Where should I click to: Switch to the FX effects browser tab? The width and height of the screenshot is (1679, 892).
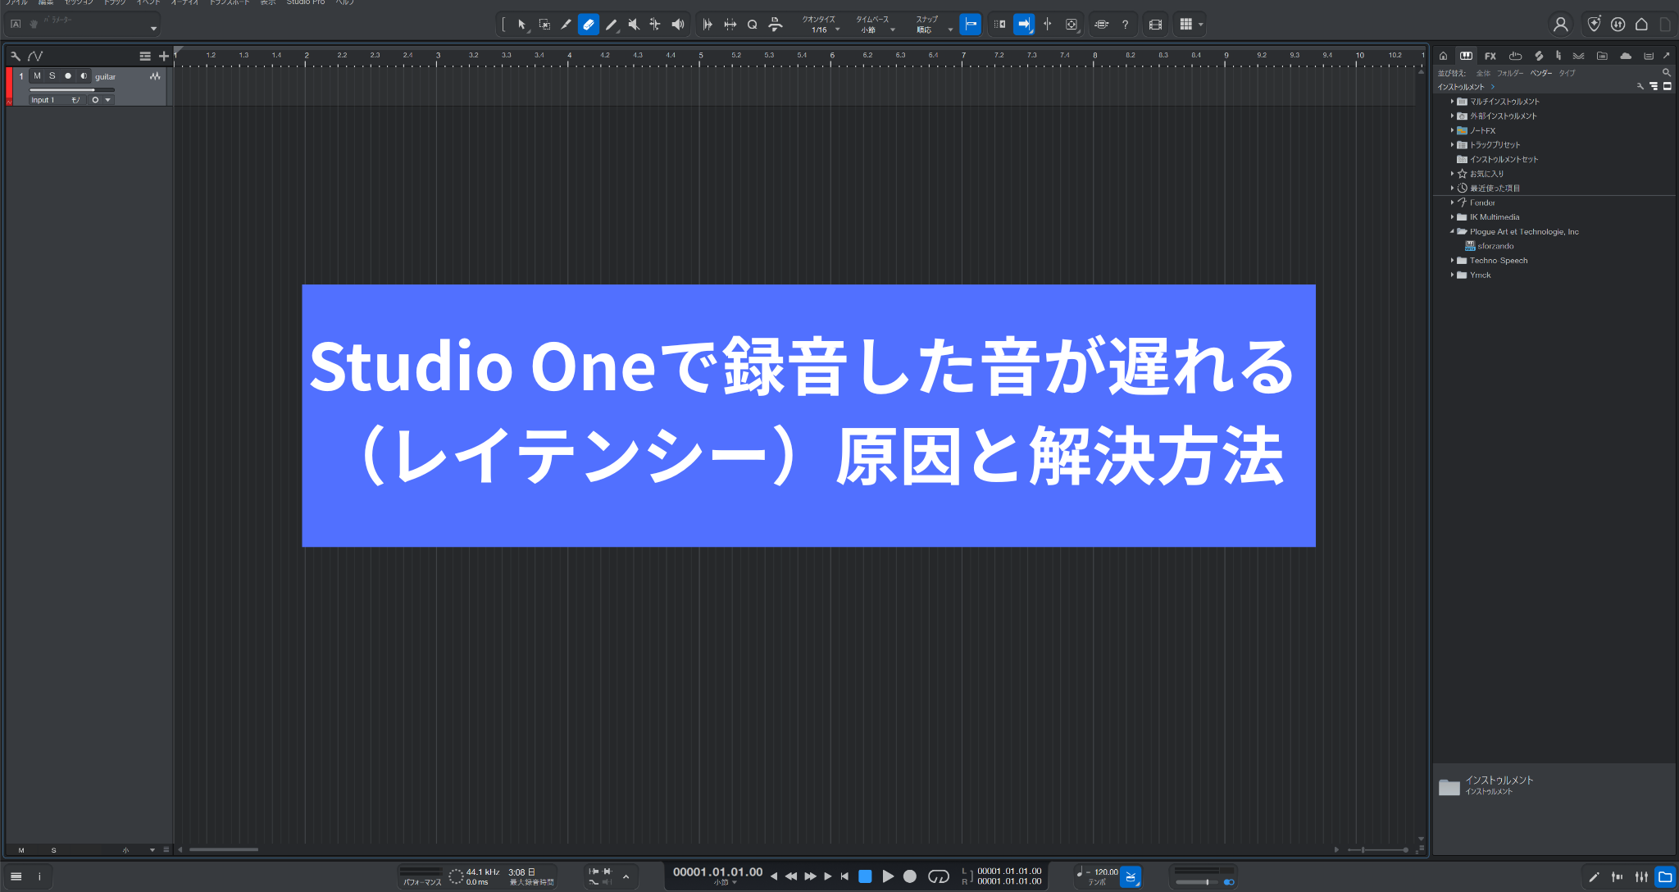click(1490, 56)
